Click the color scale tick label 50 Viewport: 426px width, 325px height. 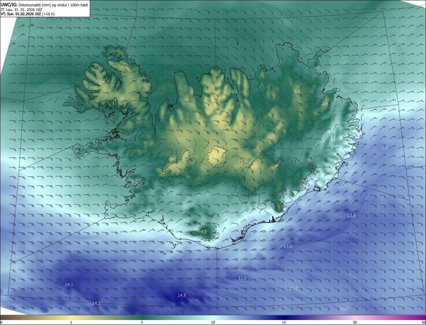click(423, 322)
